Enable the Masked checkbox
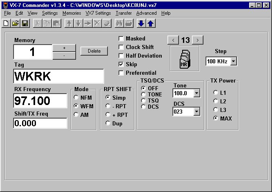The image size is (272, 192). point(121,39)
